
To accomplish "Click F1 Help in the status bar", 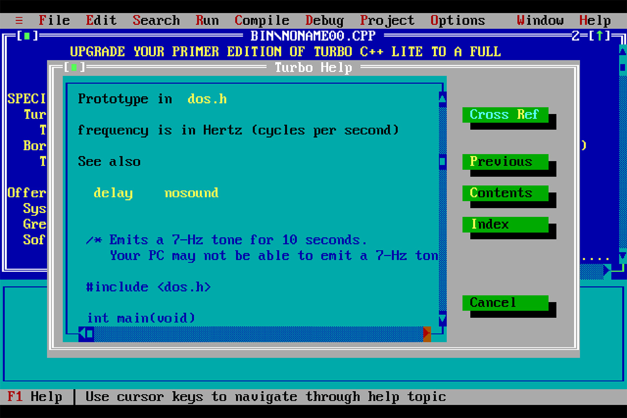I will pos(35,397).
